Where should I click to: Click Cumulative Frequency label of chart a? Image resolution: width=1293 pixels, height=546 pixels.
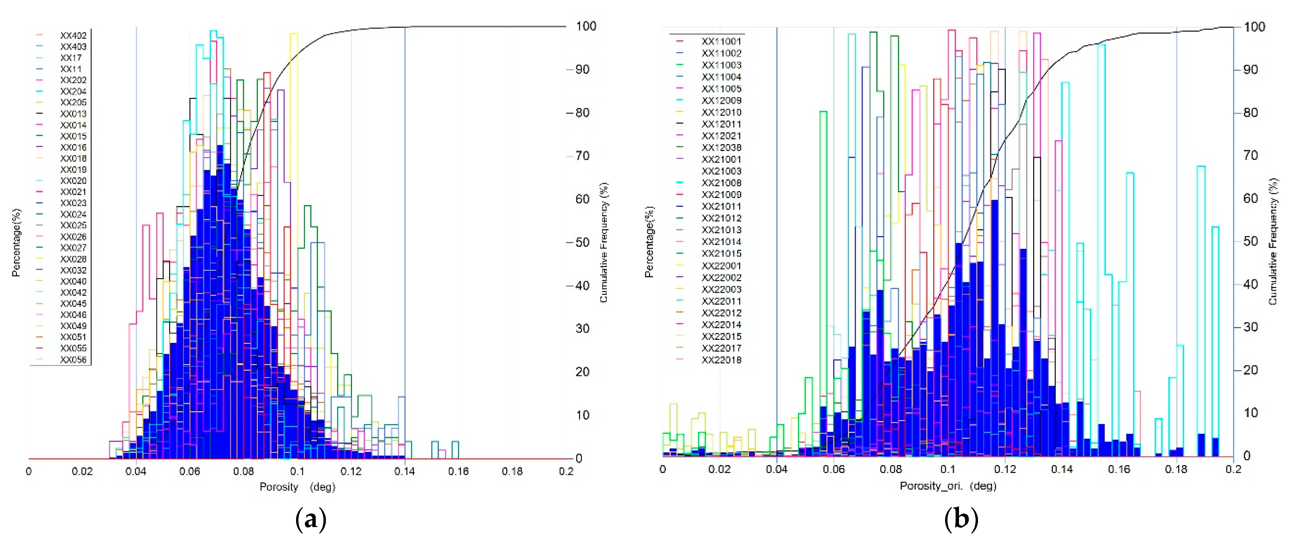click(x=604, y=243)
